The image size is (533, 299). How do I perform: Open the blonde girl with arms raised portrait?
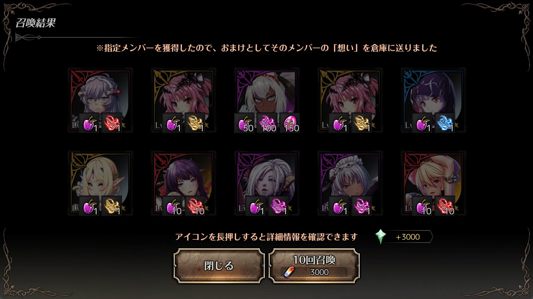tap(433, 184)
